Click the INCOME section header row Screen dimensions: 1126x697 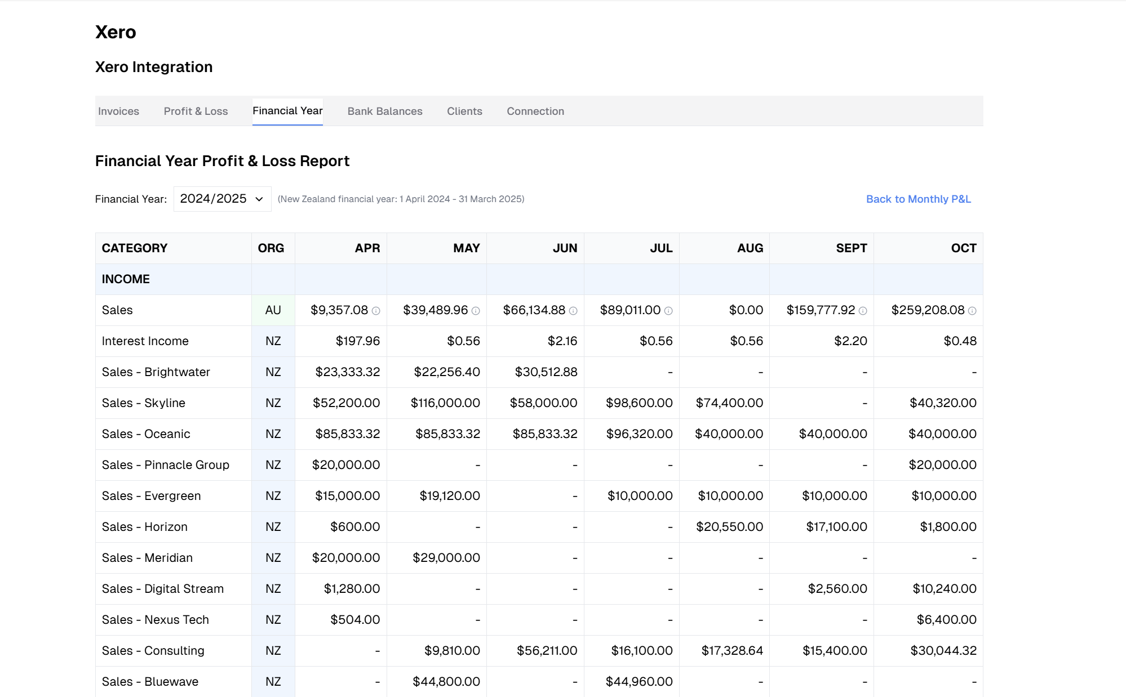click(126, 279)
